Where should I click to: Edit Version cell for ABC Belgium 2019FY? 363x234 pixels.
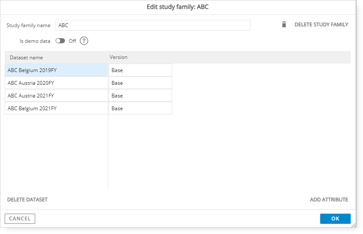pos(140,70)
